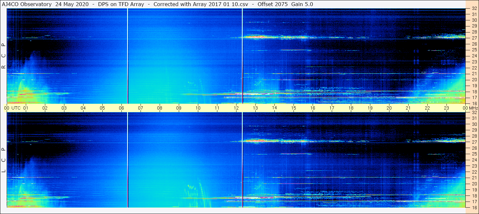The image size is (479, 214).
Task: Click the 27 MHz label on LCP scale
Action: [x=474, y=142]
